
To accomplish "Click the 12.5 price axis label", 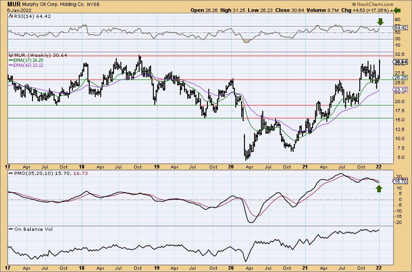I will tap(399, 129).
